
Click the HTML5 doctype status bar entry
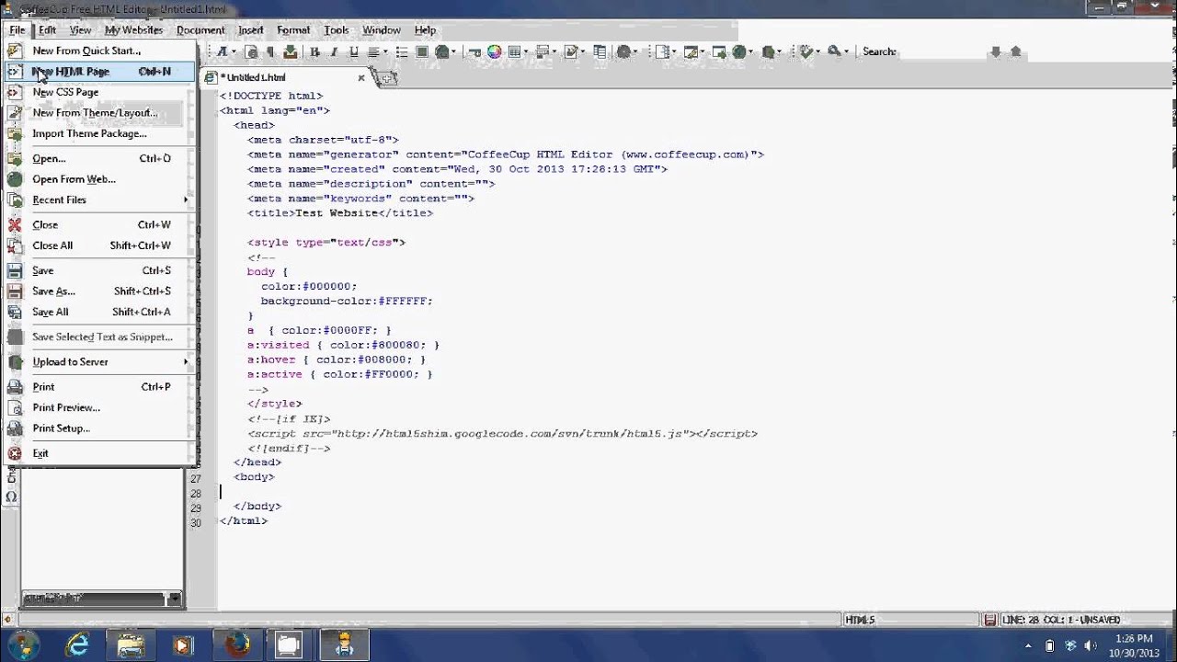(x=861, y=620)
